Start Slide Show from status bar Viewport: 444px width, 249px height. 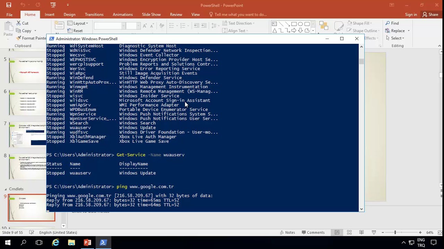click(374, 232)
